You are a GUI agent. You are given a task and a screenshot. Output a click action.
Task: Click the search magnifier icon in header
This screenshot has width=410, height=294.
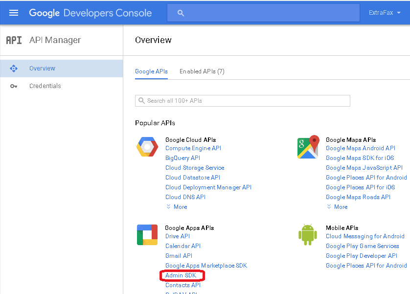(x=181, y=13)
